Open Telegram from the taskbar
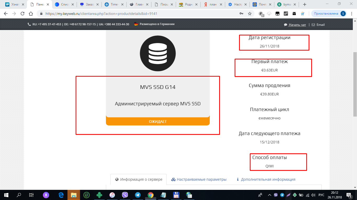Image resolution: width=357 pixels, height=200 pixels. [138, 195]
